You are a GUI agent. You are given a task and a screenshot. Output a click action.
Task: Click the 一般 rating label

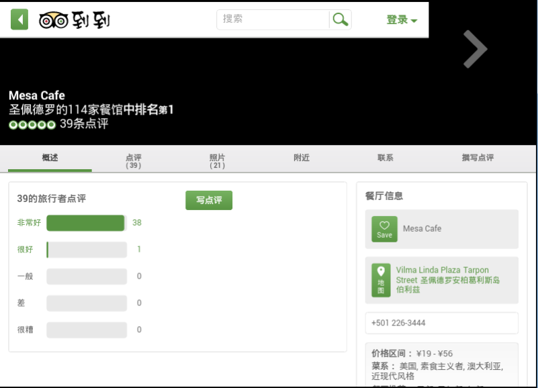pyautogui.click(x=25, y=276)
